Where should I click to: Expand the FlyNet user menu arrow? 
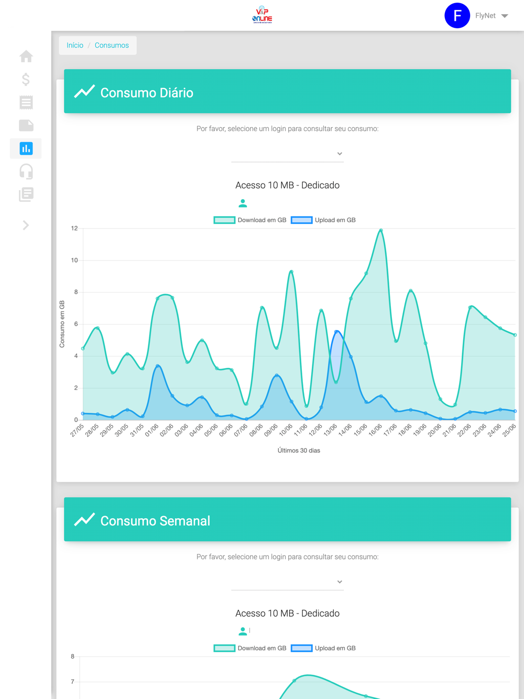(505, 16)
